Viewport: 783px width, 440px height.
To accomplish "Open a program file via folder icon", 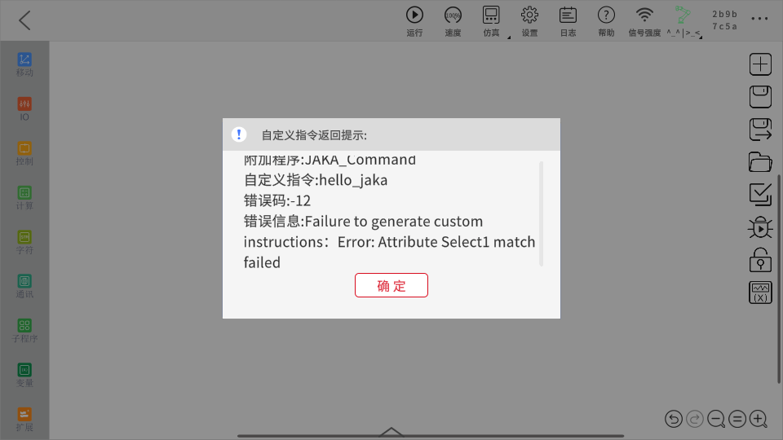I will [x=760, y=162].
